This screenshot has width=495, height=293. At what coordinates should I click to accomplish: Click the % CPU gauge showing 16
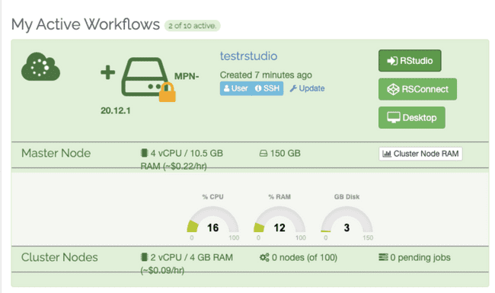pyautogui.click(x=212, y=220)
